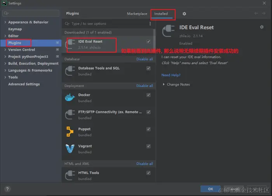Close the Settings dialog window
Screen dimensions: 272x196
pos(264,3)
